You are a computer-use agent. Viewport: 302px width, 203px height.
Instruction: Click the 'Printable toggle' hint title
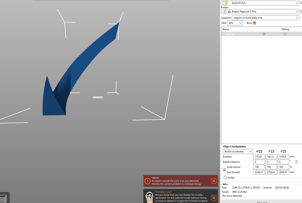[163, 192]
